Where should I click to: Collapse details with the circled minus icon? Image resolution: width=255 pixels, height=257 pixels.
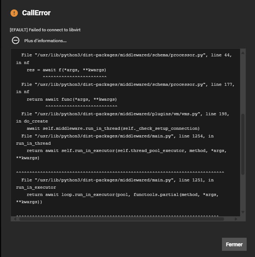[16, 40]
